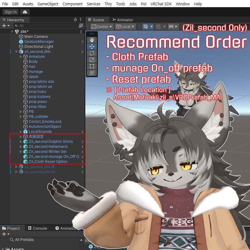The width and height of the screenshot is (250, 250).
Task: Select the Body mesh object
Action: (33, 62)
